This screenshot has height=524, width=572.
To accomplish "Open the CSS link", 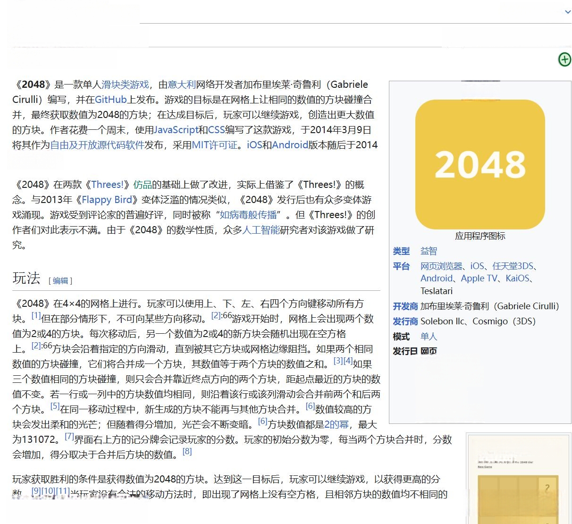I will [216, 130].
